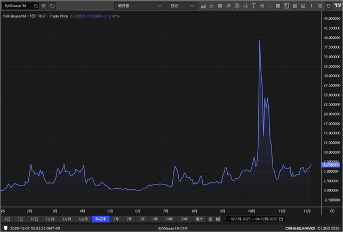Click the 最大 range button
The image size is (343, 232).
(199, 219)
